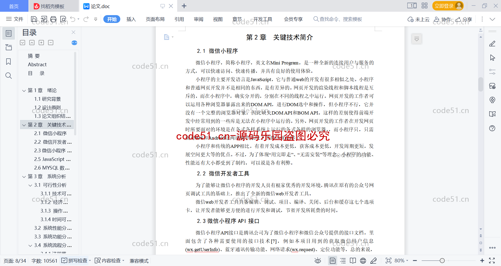The image size is (501, 266).
Task: Click the zoom slider handle
Action: tap(442, 261)
